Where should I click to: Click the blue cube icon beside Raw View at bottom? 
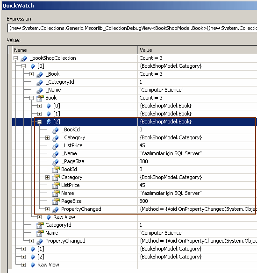tap(33, 265)
